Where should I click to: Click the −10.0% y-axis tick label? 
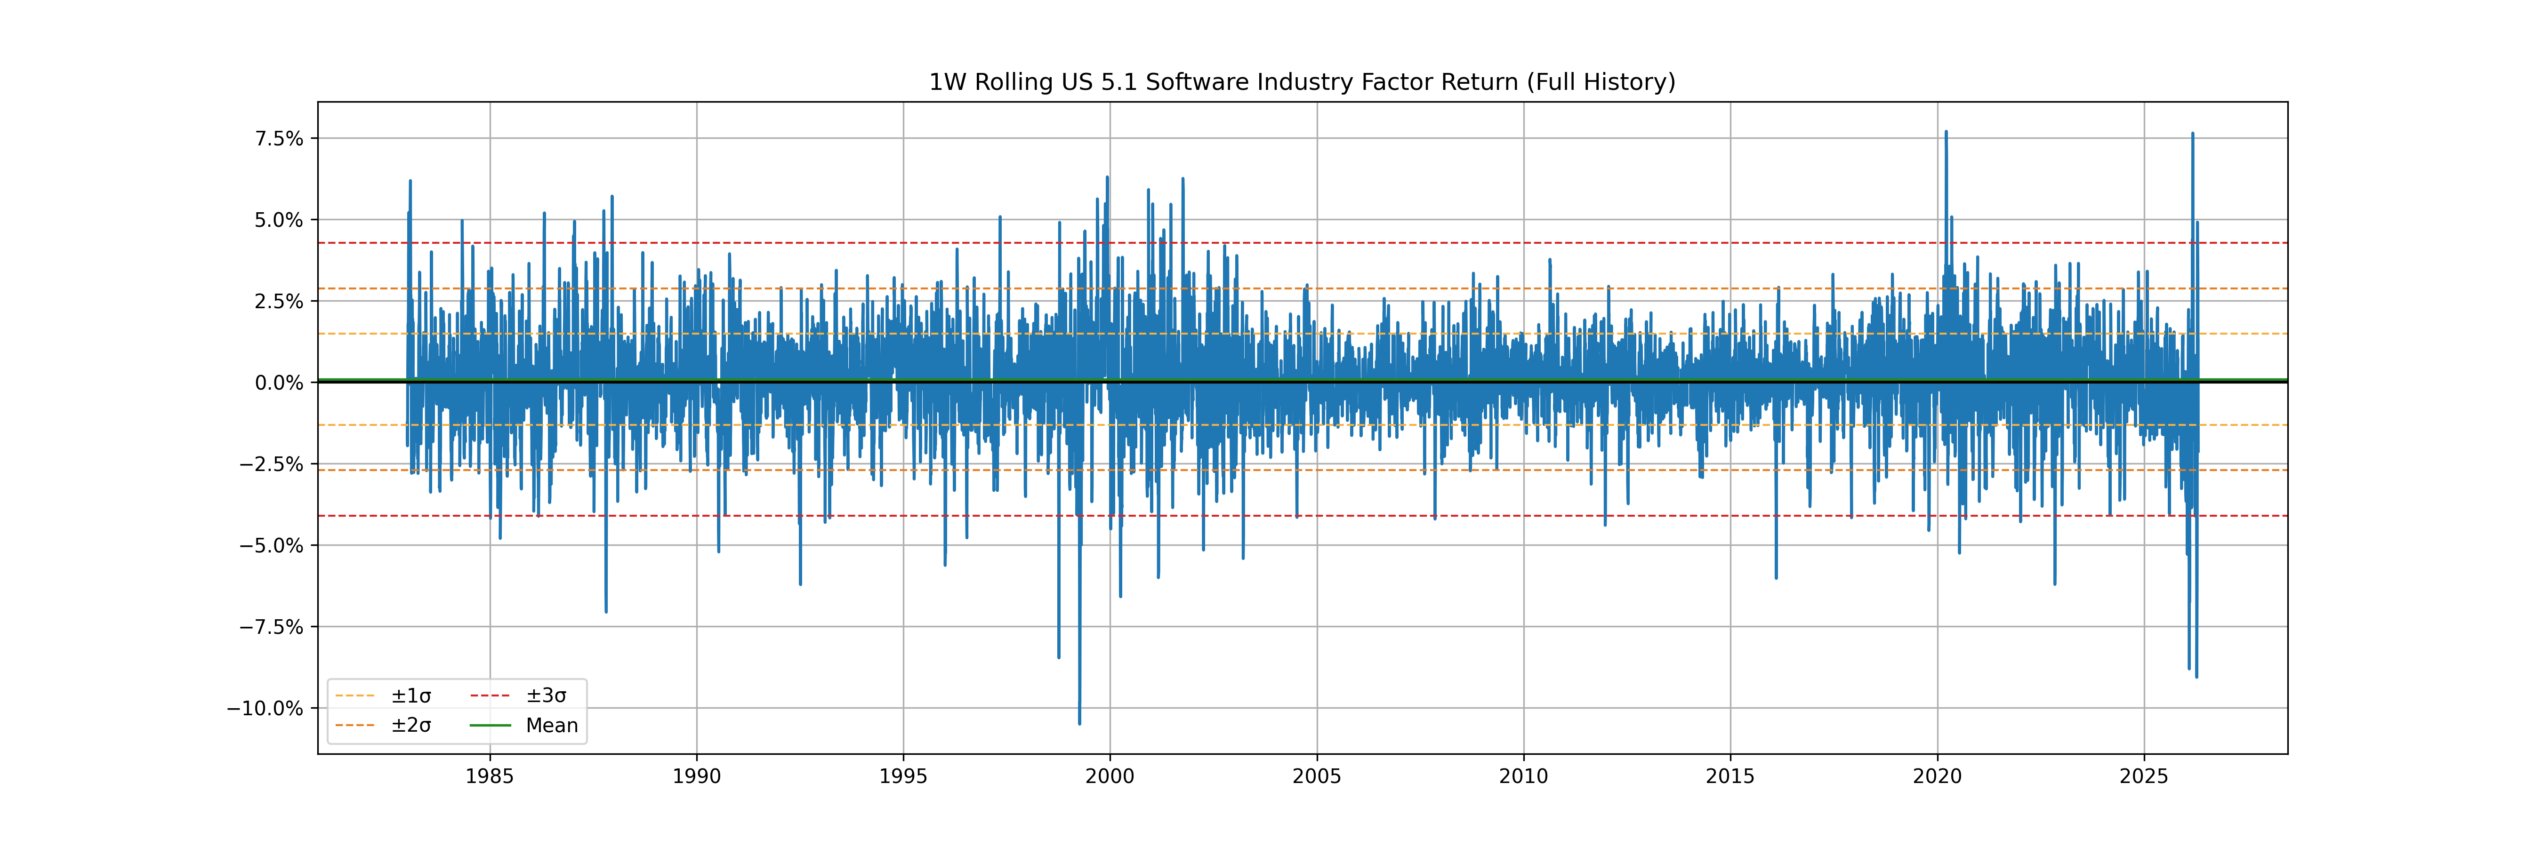coord(265,709)
